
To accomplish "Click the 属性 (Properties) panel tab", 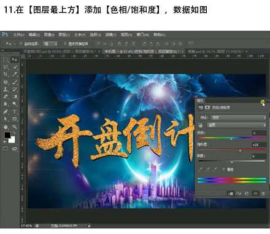I will [x=199, y=101].
